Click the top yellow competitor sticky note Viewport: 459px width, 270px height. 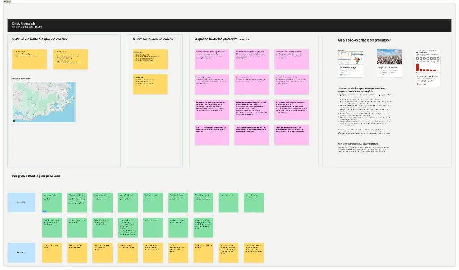[150, 59]
